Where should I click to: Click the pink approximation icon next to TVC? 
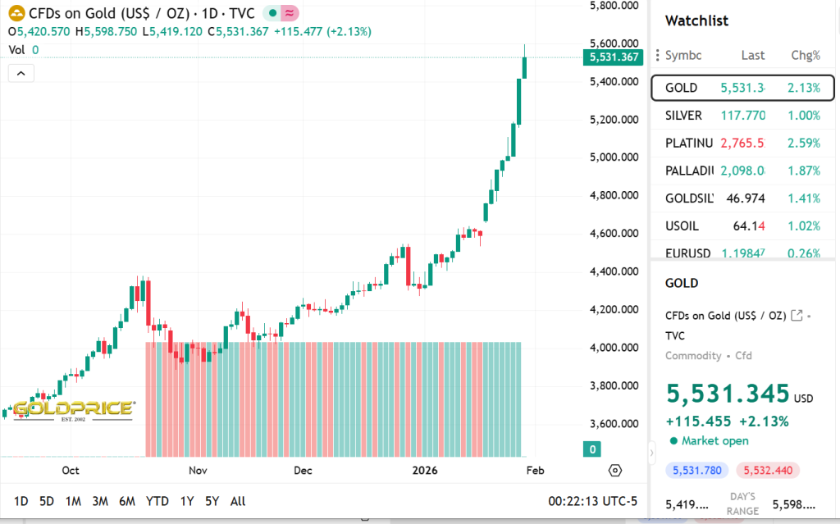[x=289, y=13]
